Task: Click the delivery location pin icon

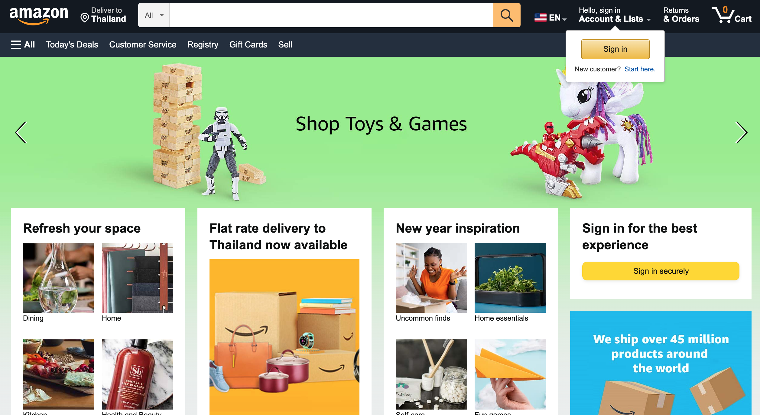Action: pyautogui.click(x=85, y=18)
